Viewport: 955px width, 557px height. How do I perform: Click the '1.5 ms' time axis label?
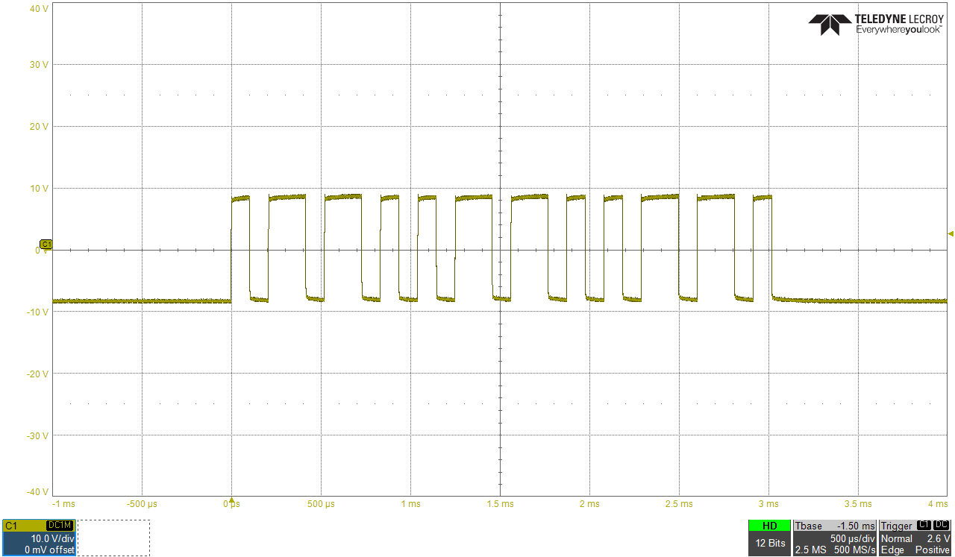point(500,504)
